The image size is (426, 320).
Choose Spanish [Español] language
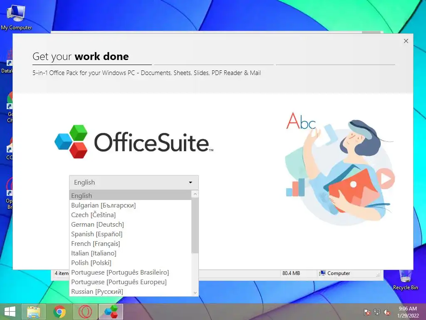pos(131,234)
